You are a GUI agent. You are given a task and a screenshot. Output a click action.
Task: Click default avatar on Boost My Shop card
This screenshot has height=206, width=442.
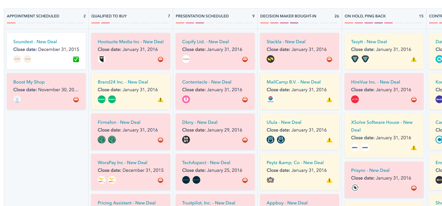pyautogui.click(x=17, y=99)
